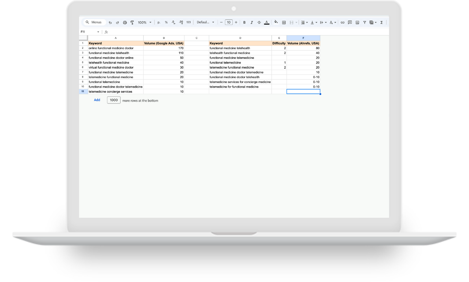Apply the paint format tool
Viewport: 469px width, 282px height.
(x=132, y=22)
